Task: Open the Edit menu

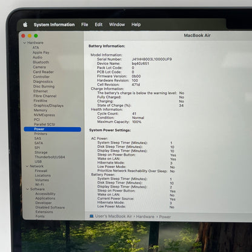Action: 99,25
